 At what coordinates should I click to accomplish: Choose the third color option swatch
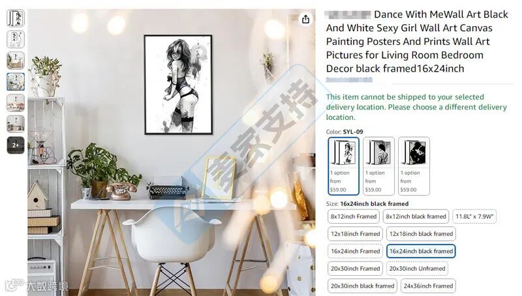tap(414, 166)
